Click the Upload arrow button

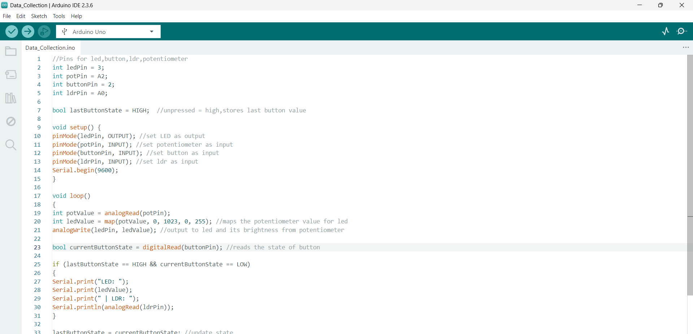tap(28, 32)
